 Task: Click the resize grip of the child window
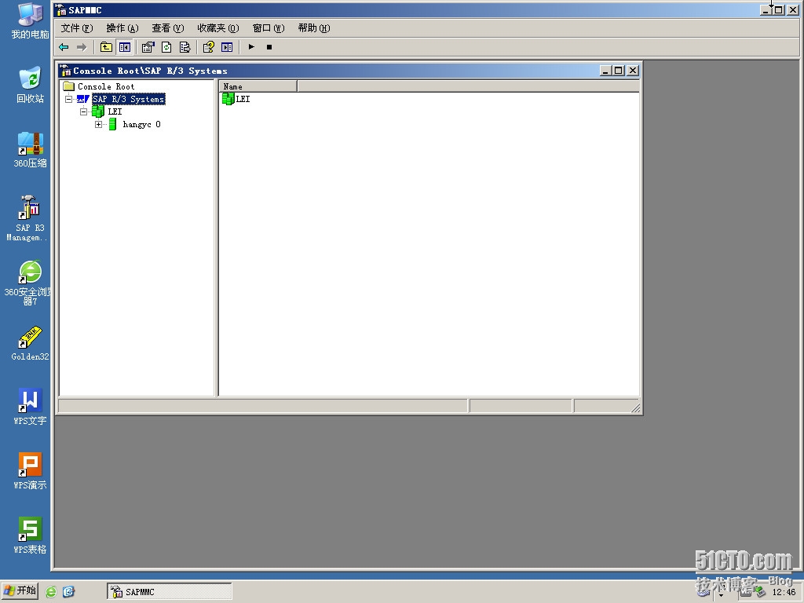635,407
